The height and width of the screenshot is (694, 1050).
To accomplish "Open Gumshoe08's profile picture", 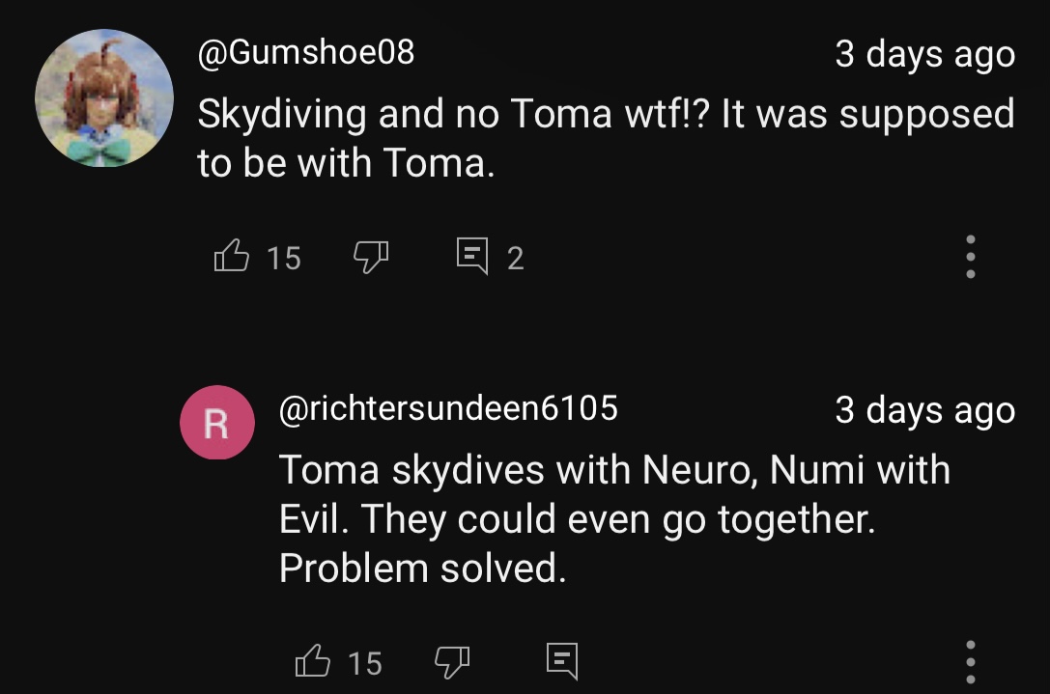I will (x=104, y=98).
